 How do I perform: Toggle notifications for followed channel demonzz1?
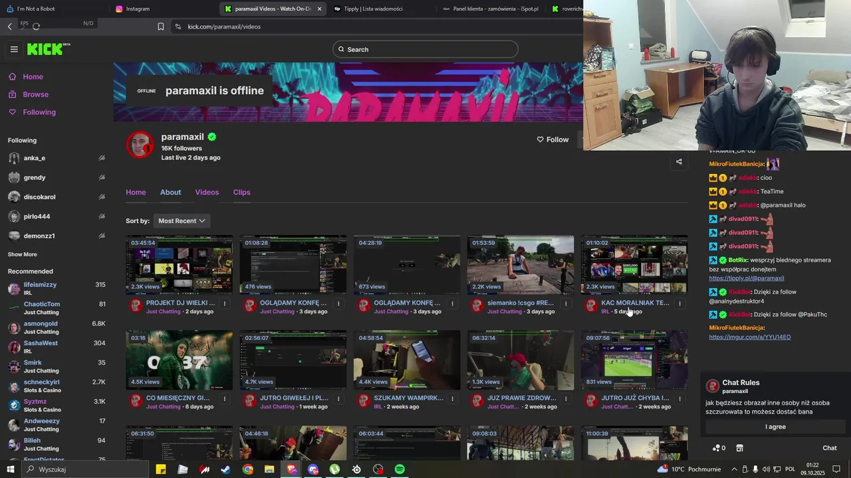[102, 236]
